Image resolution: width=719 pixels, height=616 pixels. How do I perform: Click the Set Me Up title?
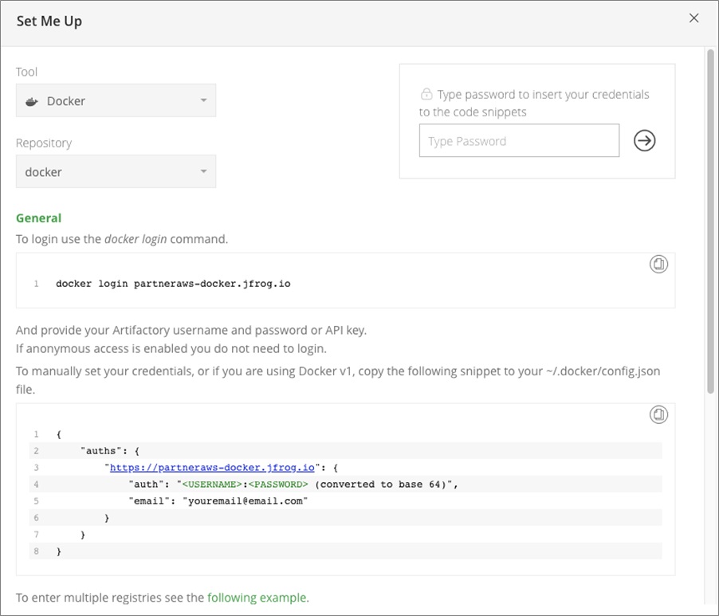point(49,21)
